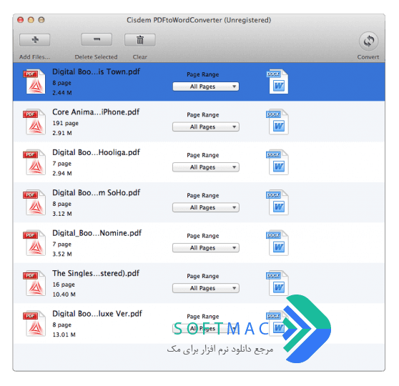Screen dimensions: 399x386
Task: Click the Clear trash can button
Action: (x=140, y=40)
